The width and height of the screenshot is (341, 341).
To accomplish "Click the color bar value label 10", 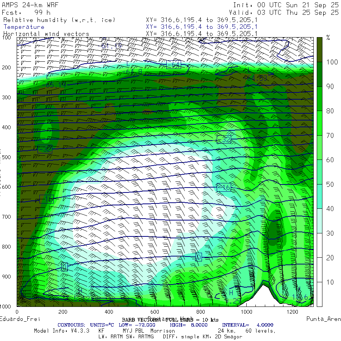I will (330, 282).
